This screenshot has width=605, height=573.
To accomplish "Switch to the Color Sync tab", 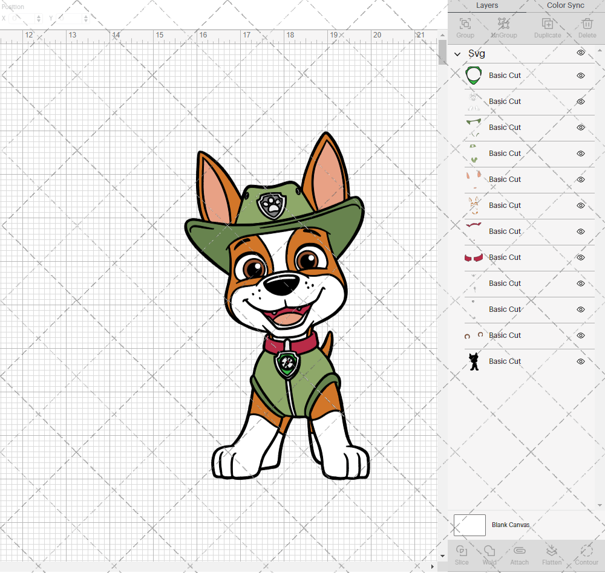I will [565, 5].
